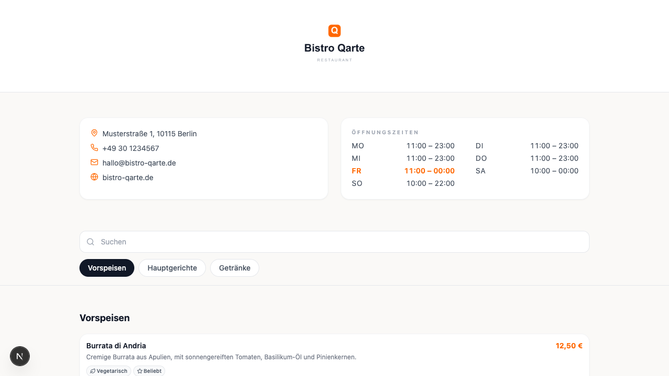Click address Musterstraße 1, 10115 Berlin
669x376 pixels.
click(149, 134)
